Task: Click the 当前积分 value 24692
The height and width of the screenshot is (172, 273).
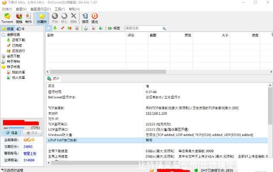Action: click(28, 146)
